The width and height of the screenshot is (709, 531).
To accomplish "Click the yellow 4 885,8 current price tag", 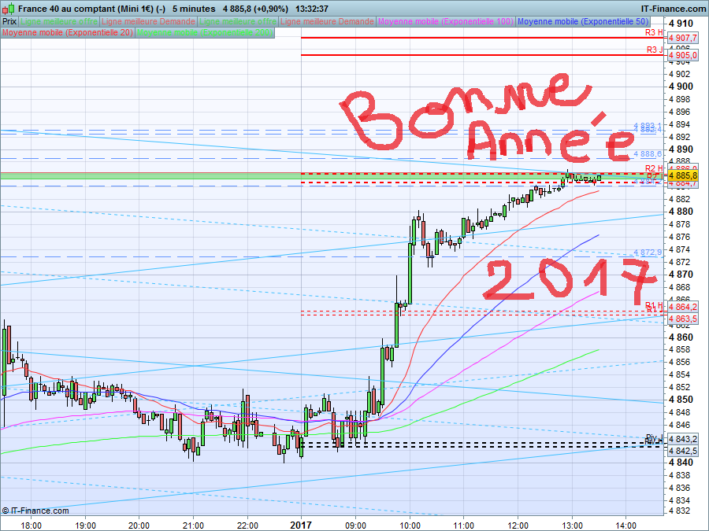I will pos(682,175).
